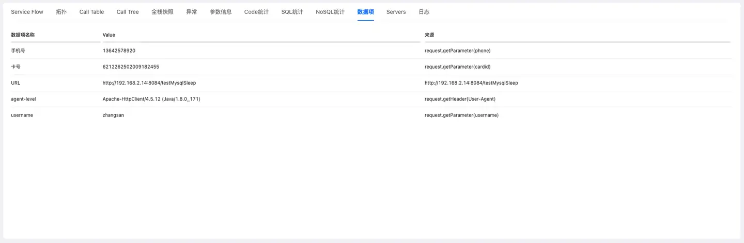The width and height of the screenshot is (744, 243).
Task: Open the Code统计 tab
Action: [256, 12]
